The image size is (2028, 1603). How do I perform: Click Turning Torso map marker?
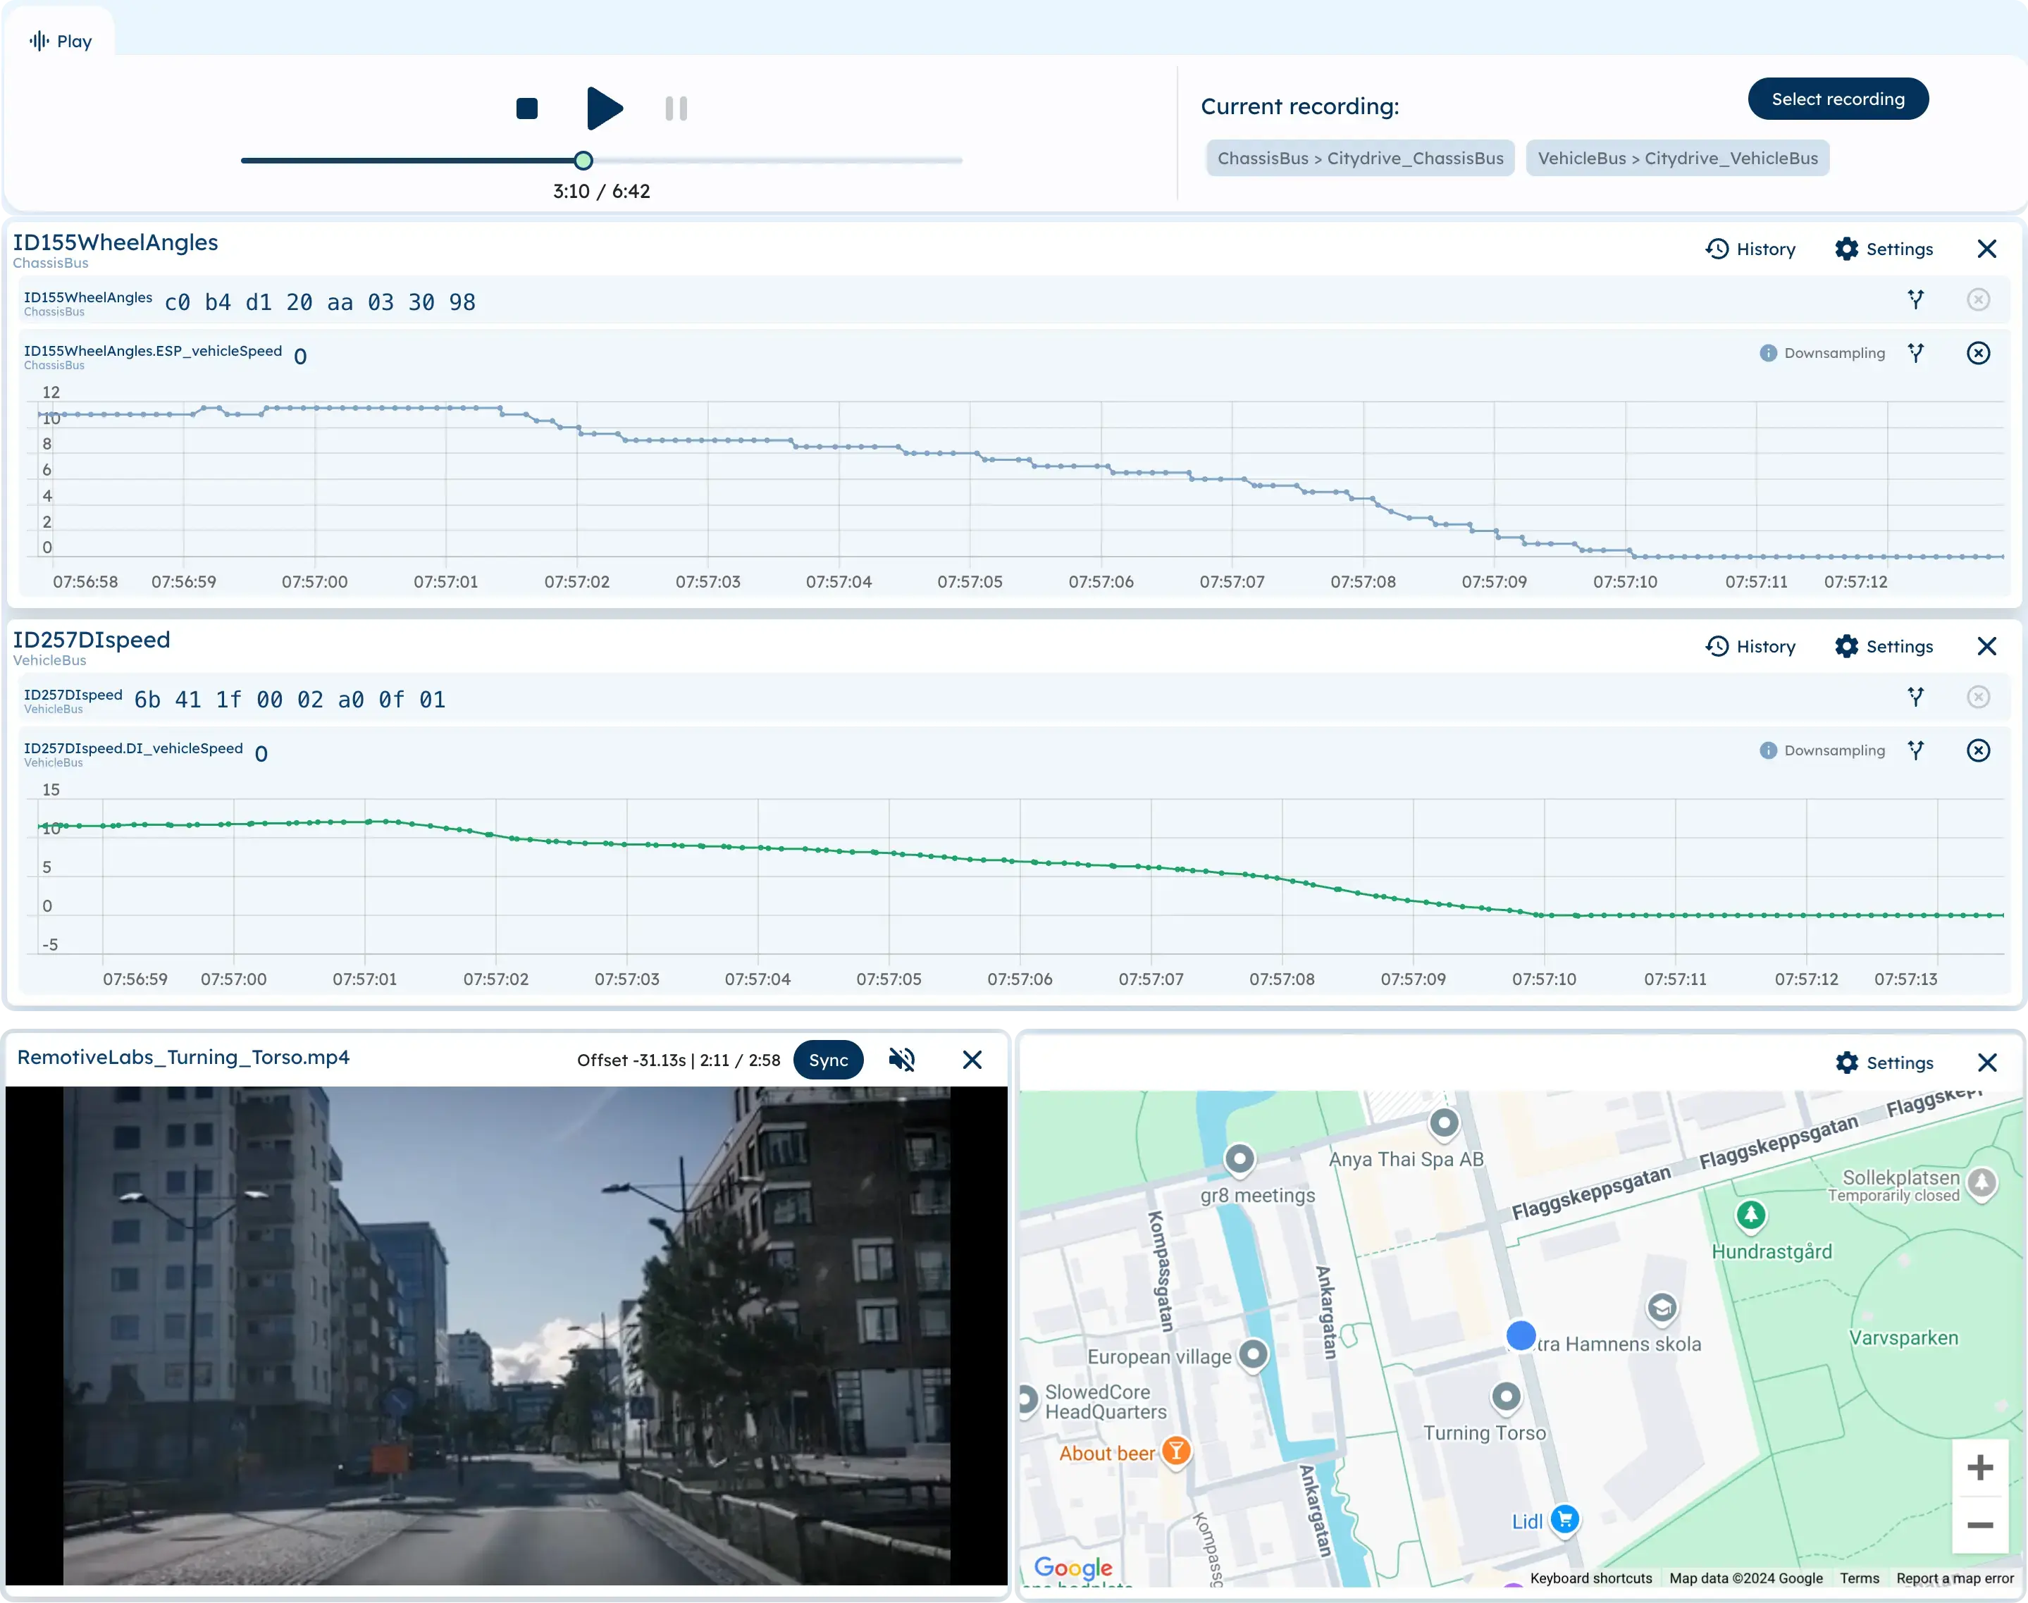point(1505,1397)
